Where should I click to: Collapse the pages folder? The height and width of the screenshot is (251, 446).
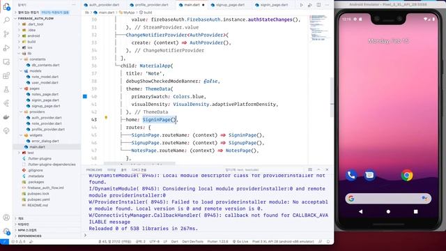point(34,89)
